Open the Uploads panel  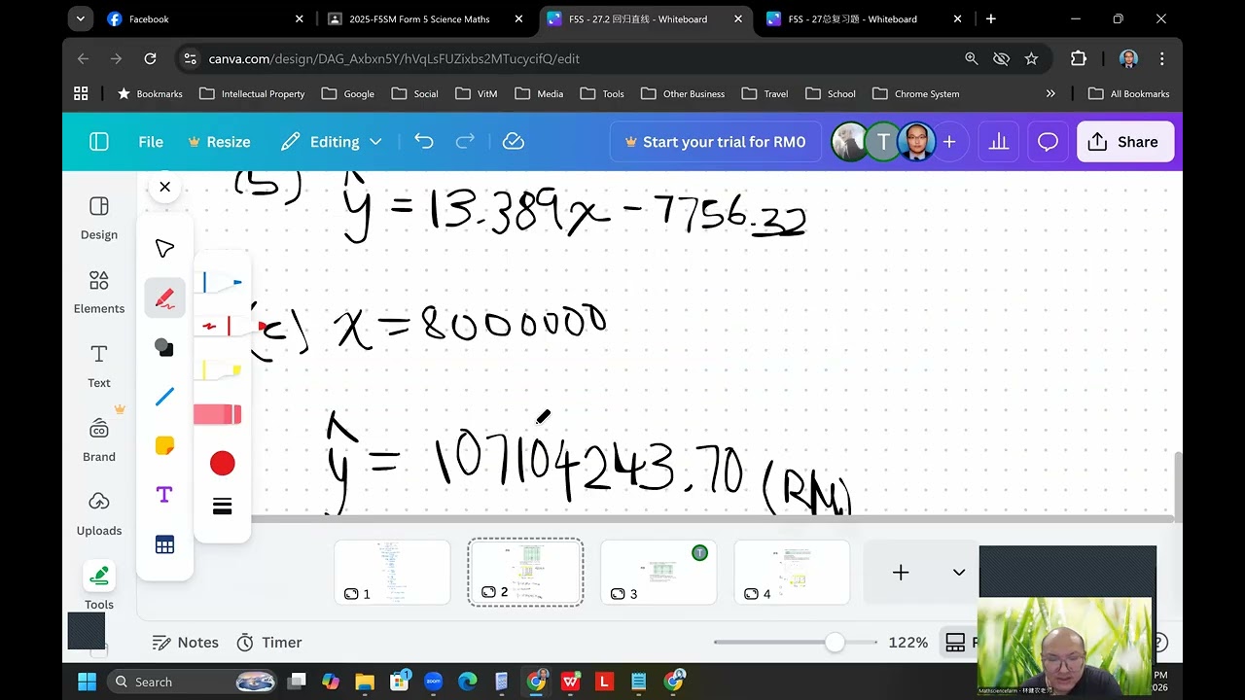tap(99, 513)
